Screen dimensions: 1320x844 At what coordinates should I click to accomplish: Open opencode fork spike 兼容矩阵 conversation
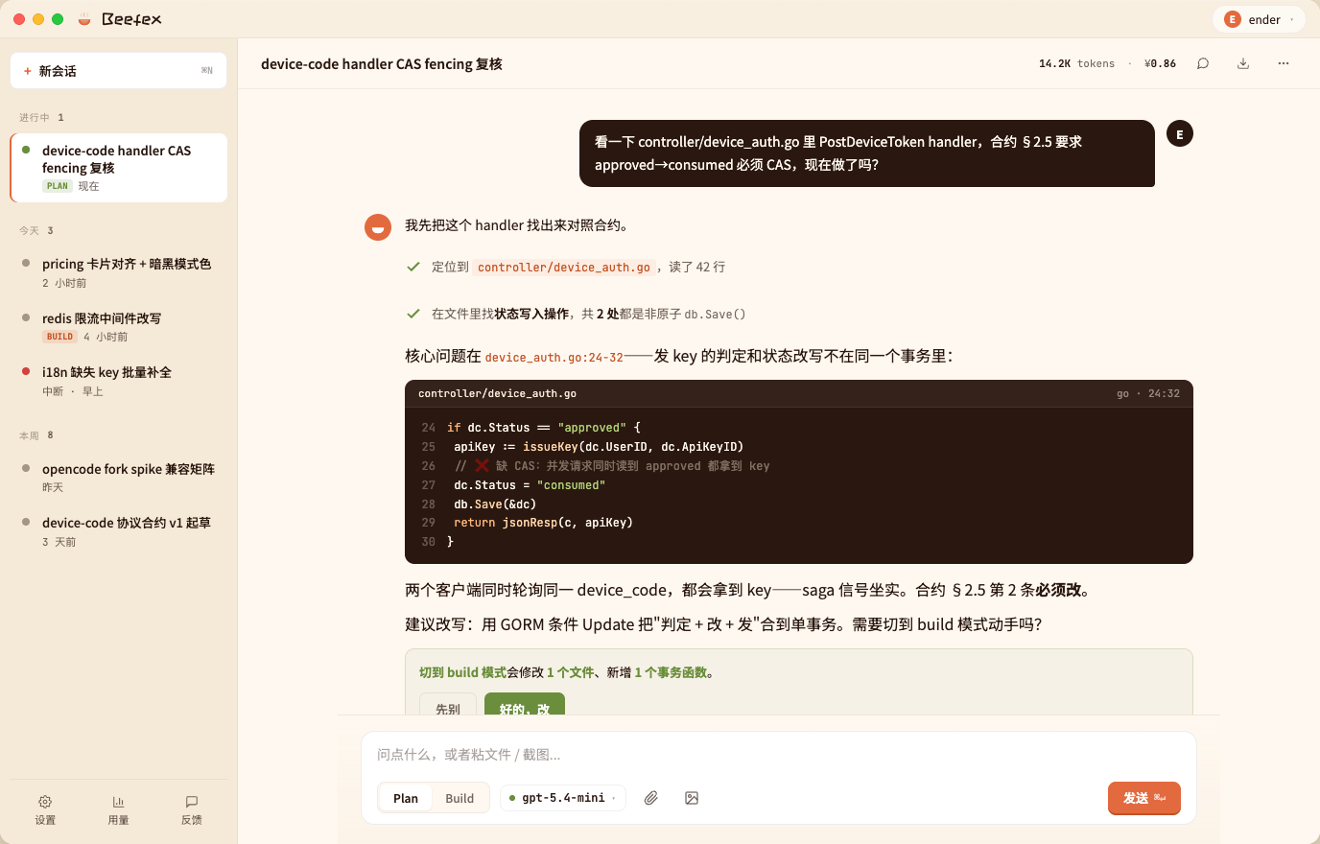tap(118, 478)
